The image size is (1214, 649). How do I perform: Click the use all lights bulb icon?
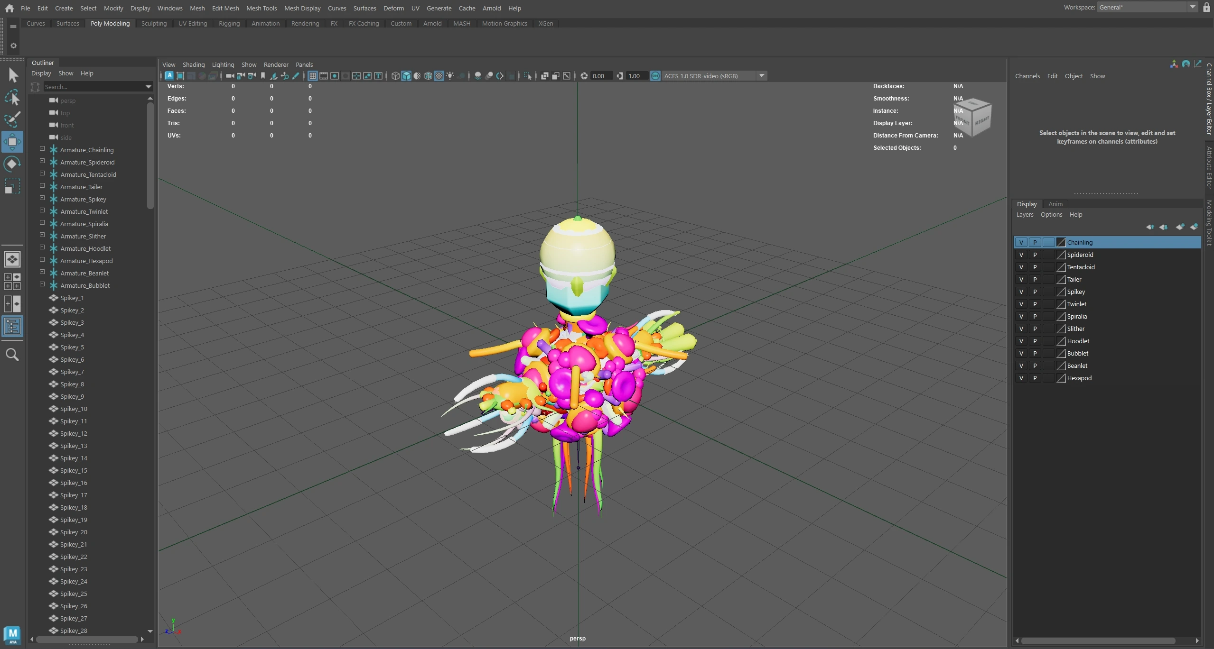point(450,76)
